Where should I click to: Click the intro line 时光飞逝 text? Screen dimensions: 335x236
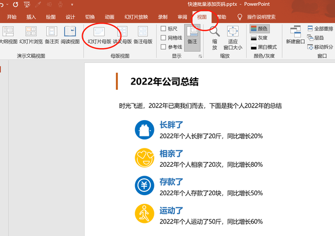pyautogui.click(x=200, y=105)
